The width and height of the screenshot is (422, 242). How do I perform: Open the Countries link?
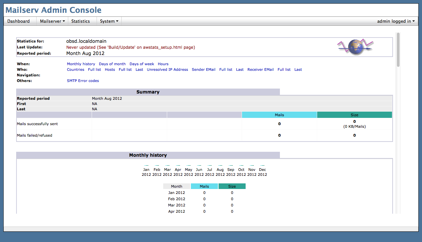point(75,69)
